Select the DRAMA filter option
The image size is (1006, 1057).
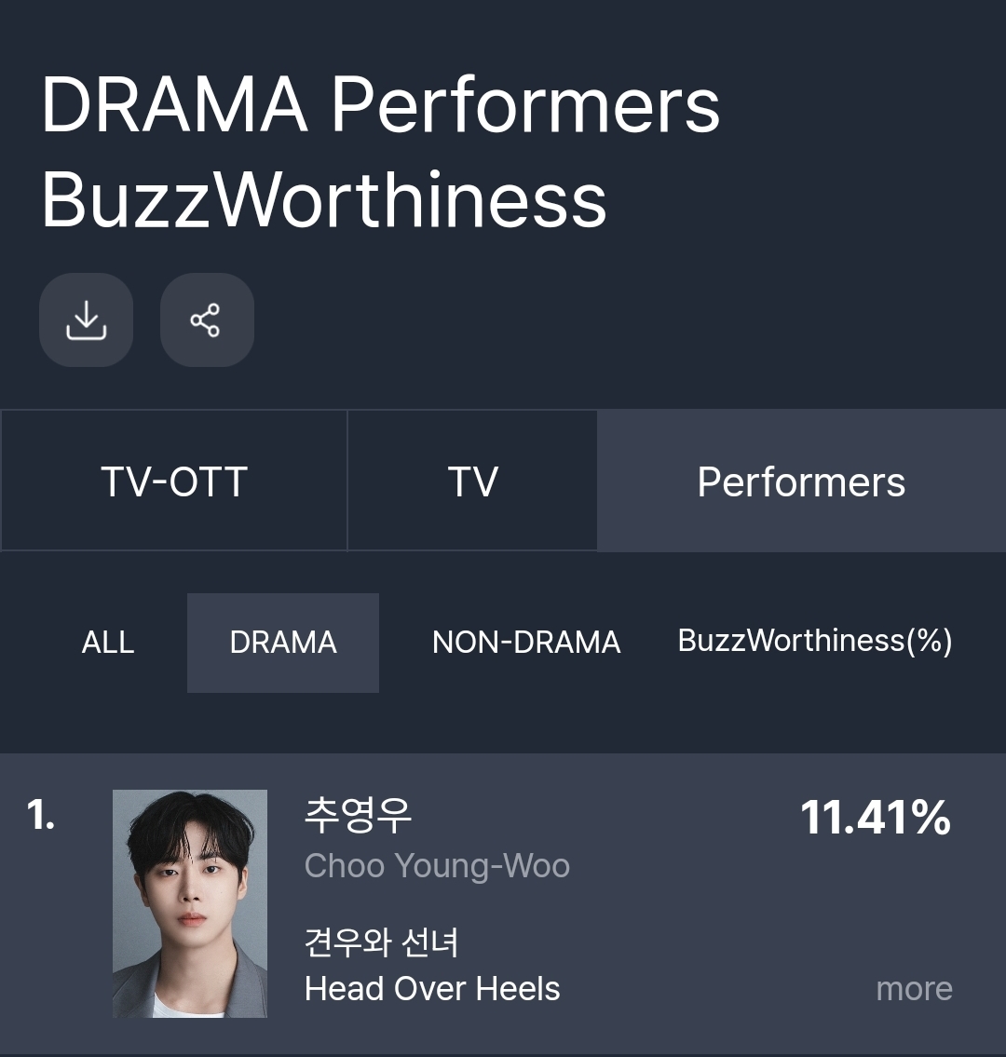pos(283,643)
